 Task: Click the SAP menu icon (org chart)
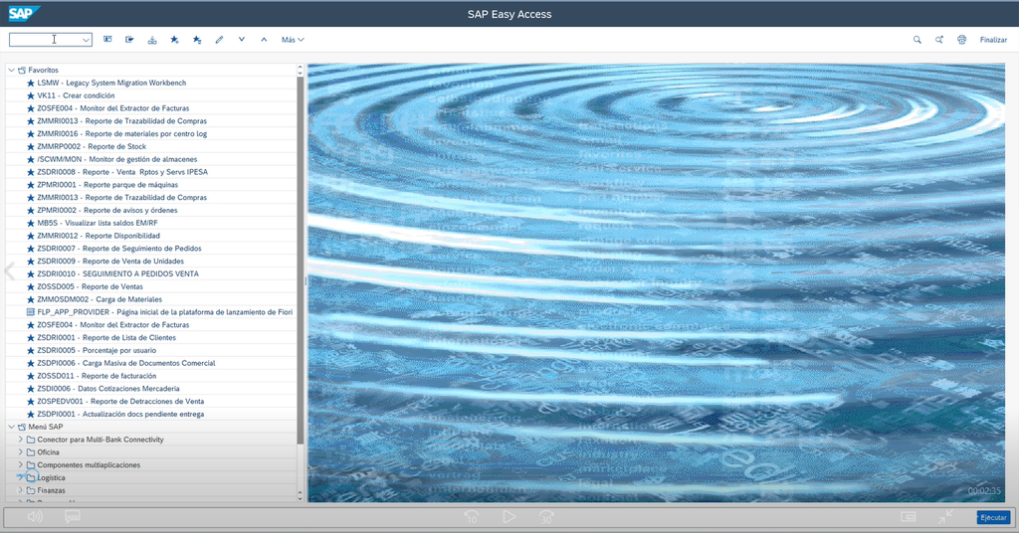coord(151,40)
